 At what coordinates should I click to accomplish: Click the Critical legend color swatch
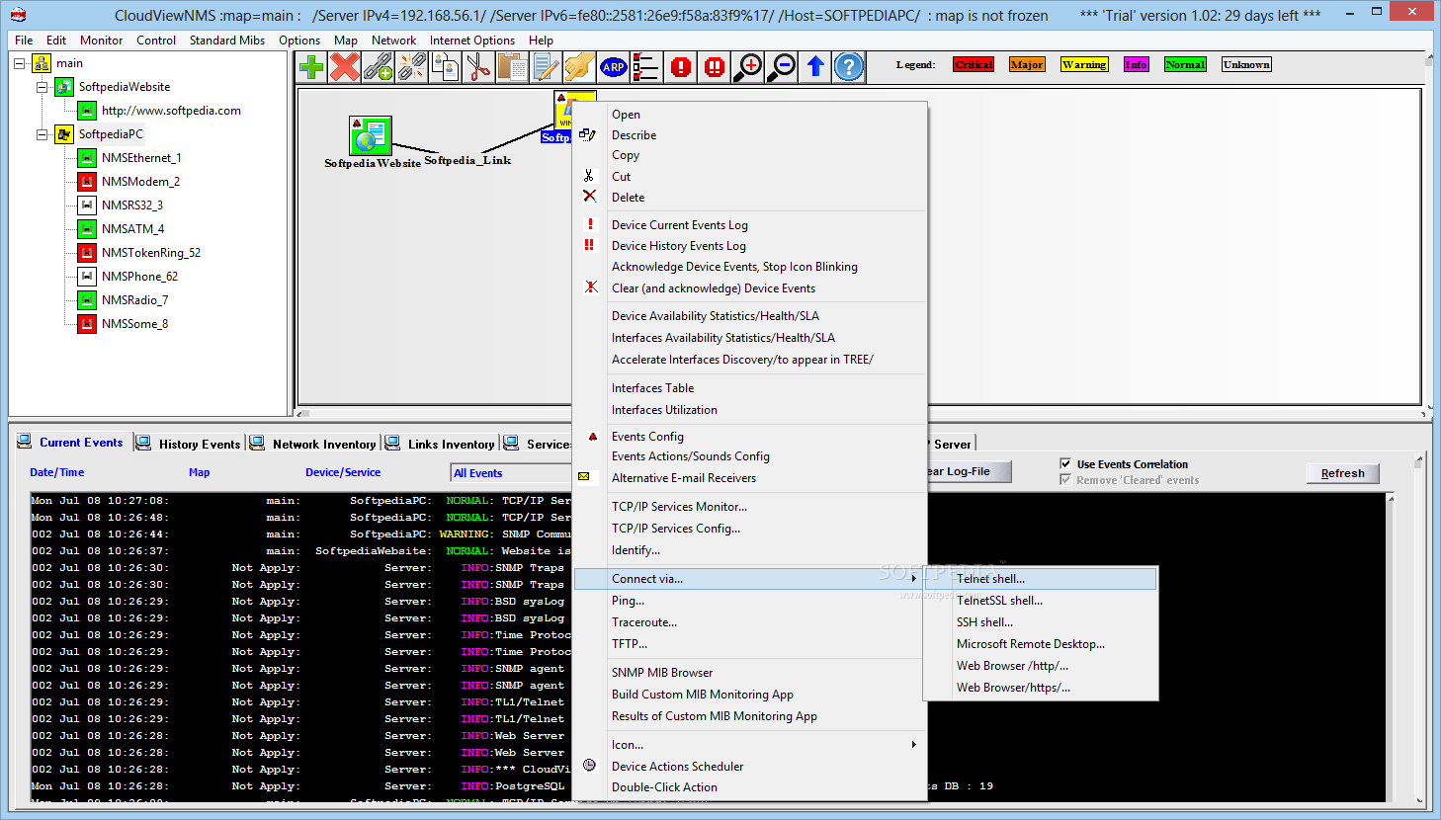974,64
